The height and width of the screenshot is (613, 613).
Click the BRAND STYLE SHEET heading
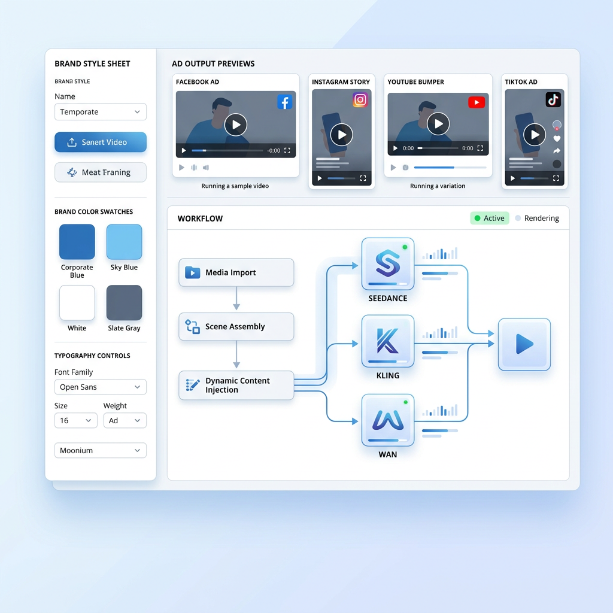coord(92,63)
